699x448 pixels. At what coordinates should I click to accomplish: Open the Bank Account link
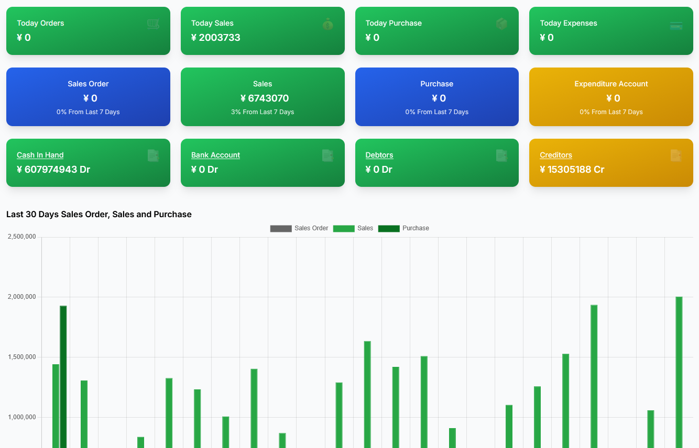click(x=215, y=155)
